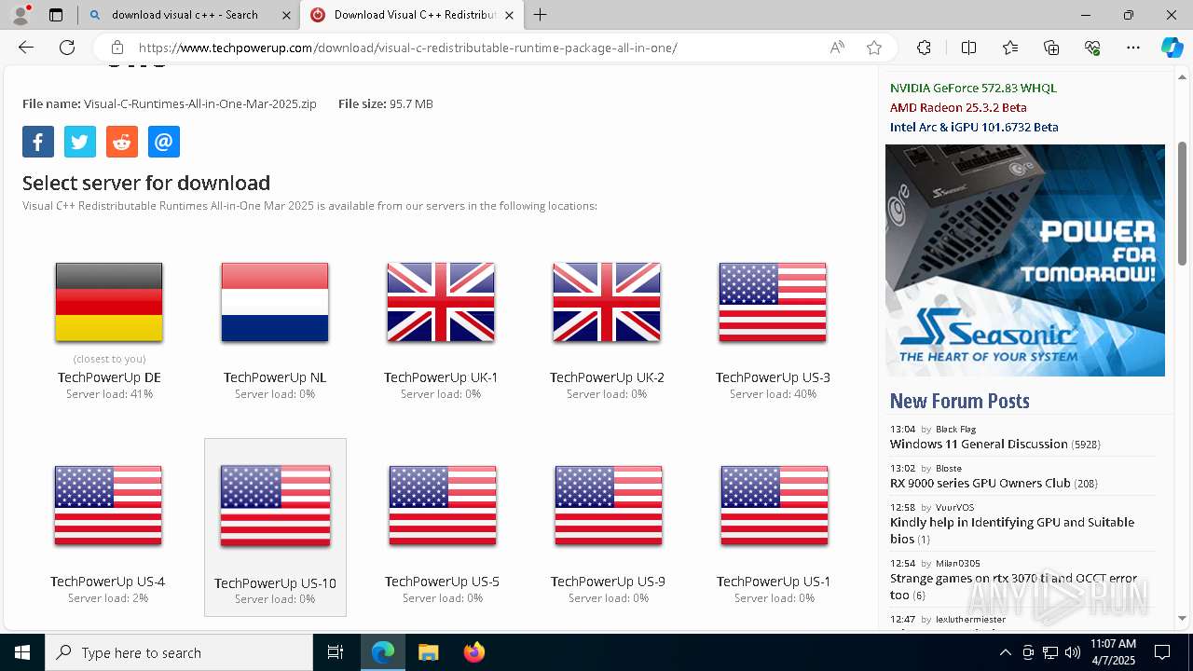View site information lock icon
This screenshot has height=671, width=1193.
117,48
